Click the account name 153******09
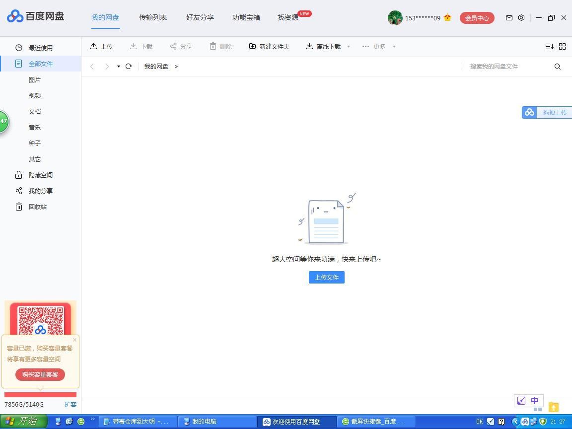572x429 pixels. point(423,18)
